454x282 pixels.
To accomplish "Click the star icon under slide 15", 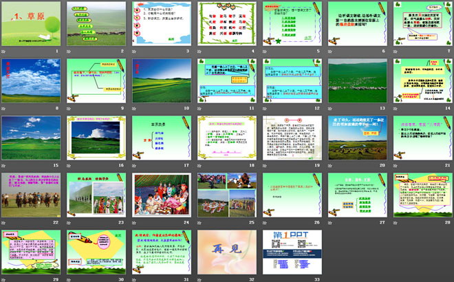I will [3, 166].
